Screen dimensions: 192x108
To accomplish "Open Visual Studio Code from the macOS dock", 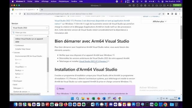I will (x=93, y=104).
